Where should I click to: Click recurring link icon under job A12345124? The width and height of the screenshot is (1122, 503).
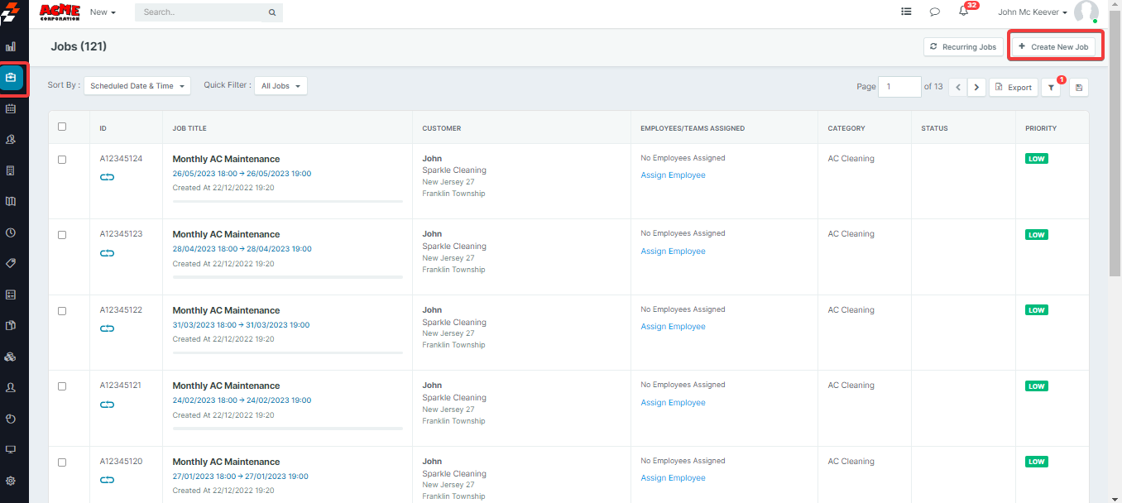(x=107, y=177)
